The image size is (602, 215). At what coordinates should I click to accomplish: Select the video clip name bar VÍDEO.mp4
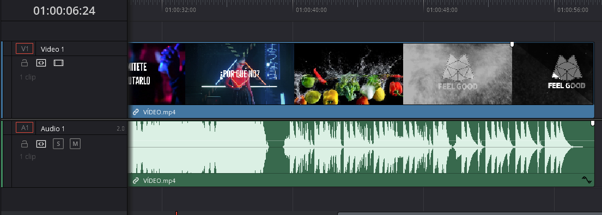[x=361, y=112]
